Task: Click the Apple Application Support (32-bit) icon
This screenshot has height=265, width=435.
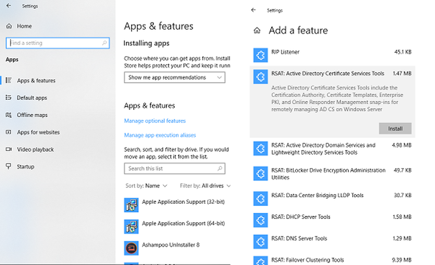Action: pos(131,205)
